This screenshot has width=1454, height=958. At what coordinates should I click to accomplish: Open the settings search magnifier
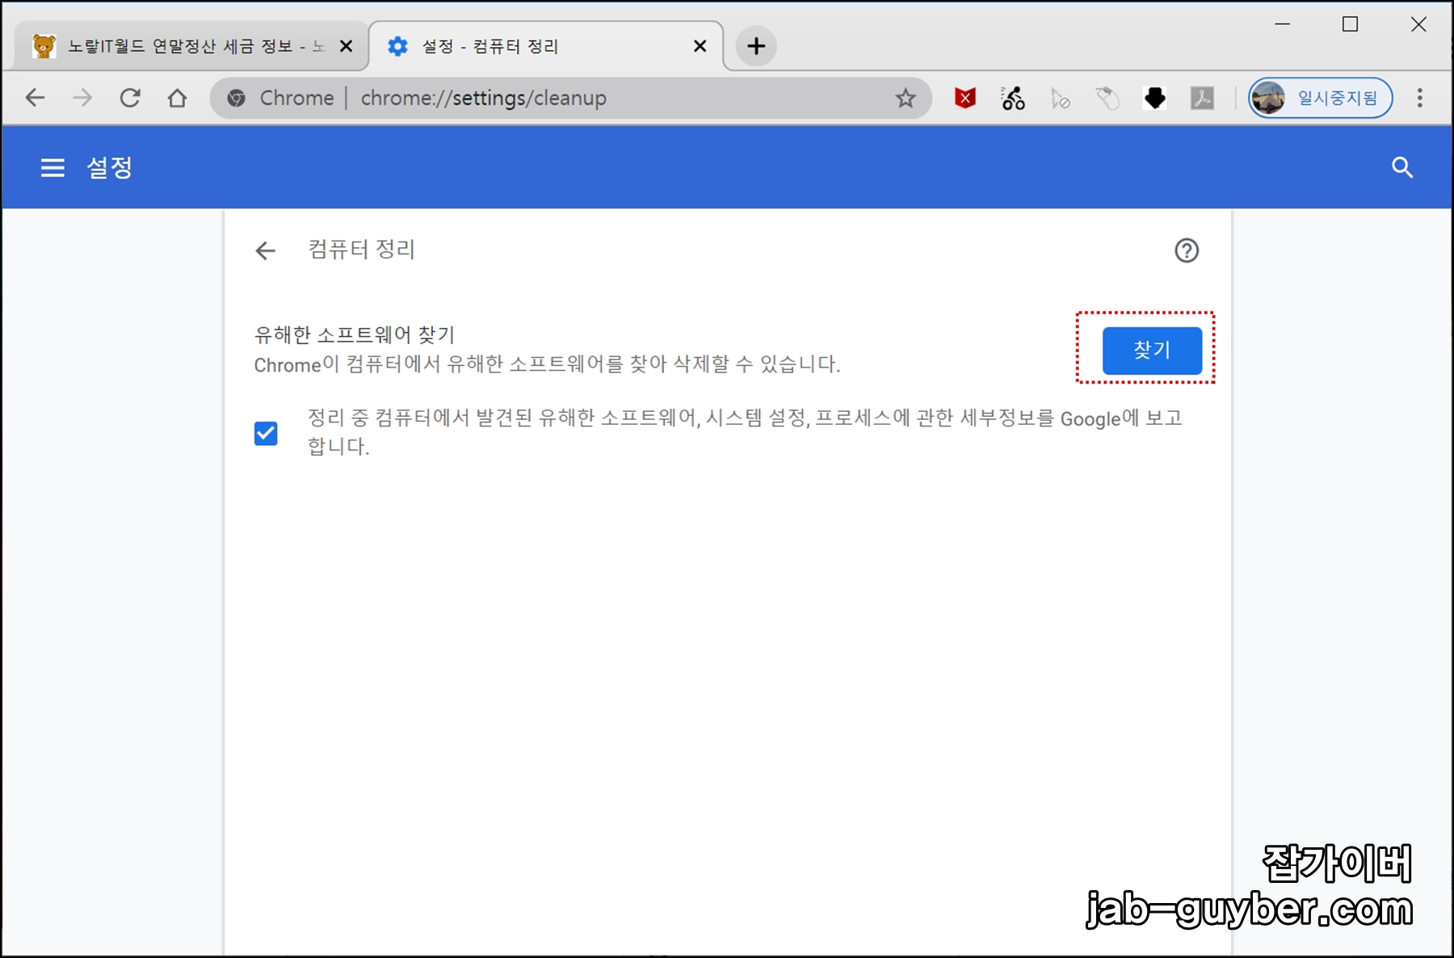tap(1403, 167)
